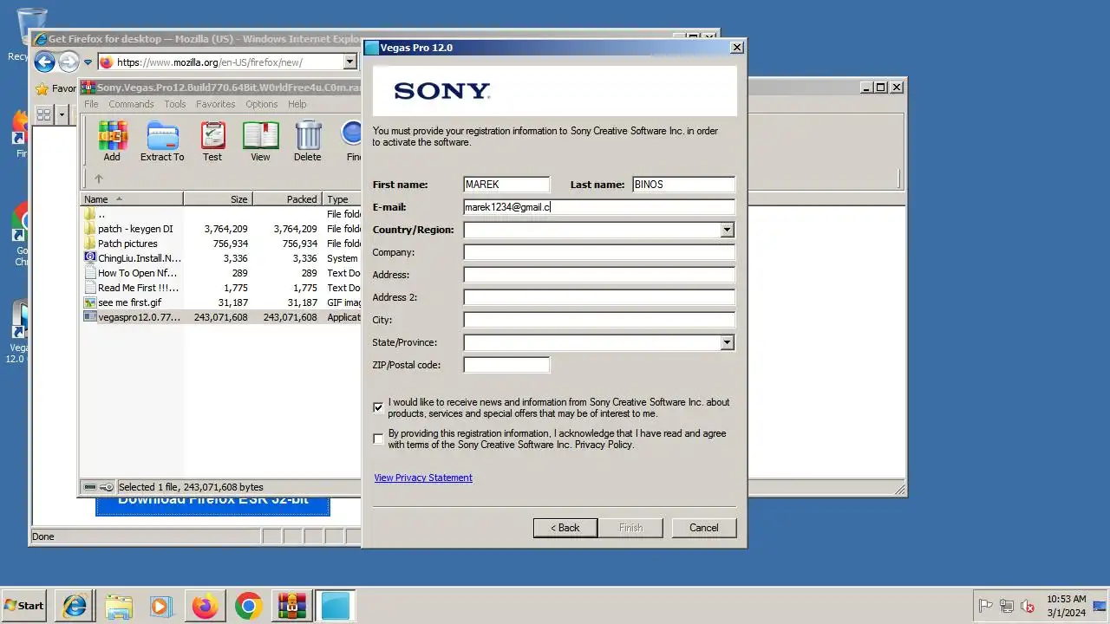Open the WinRAR Options menu
1110x624 pixels.
pos(261,104)
